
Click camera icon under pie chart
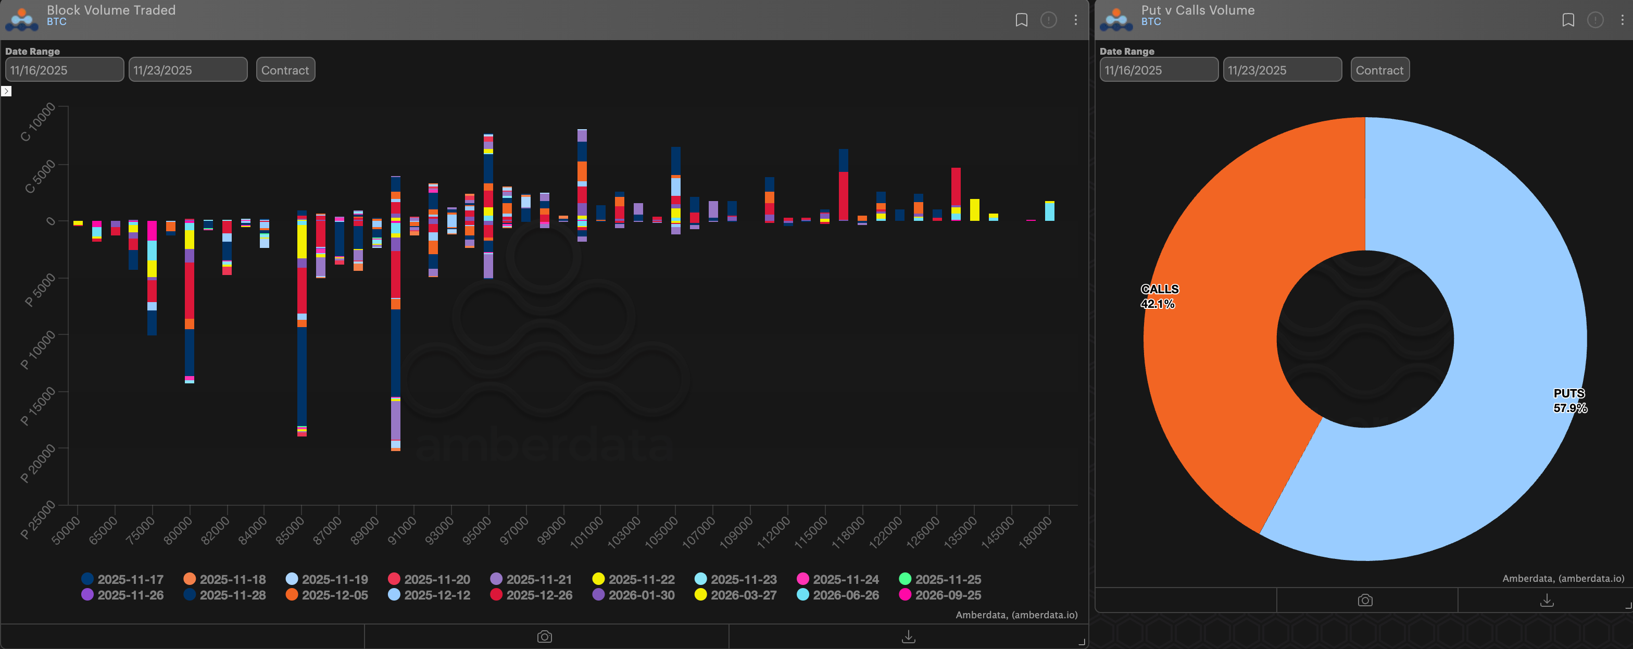[1365, 600]
